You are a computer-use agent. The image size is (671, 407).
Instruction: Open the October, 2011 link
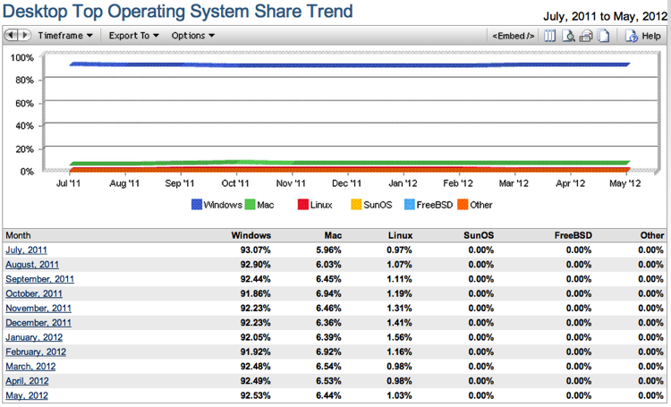click(x=34, y=293)
